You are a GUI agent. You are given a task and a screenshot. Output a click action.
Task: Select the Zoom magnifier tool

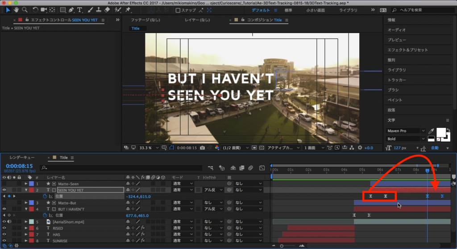click(x=25, y=10)
